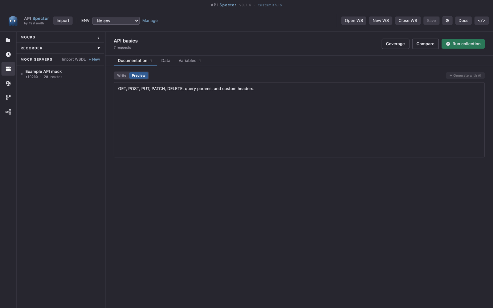Select the Mock servers sidebar icon
Screen dimensions: 493x308
coord(8,69)
